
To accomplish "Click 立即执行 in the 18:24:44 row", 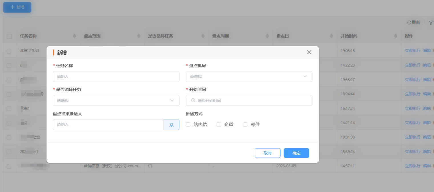I will (x=413, y=94).
